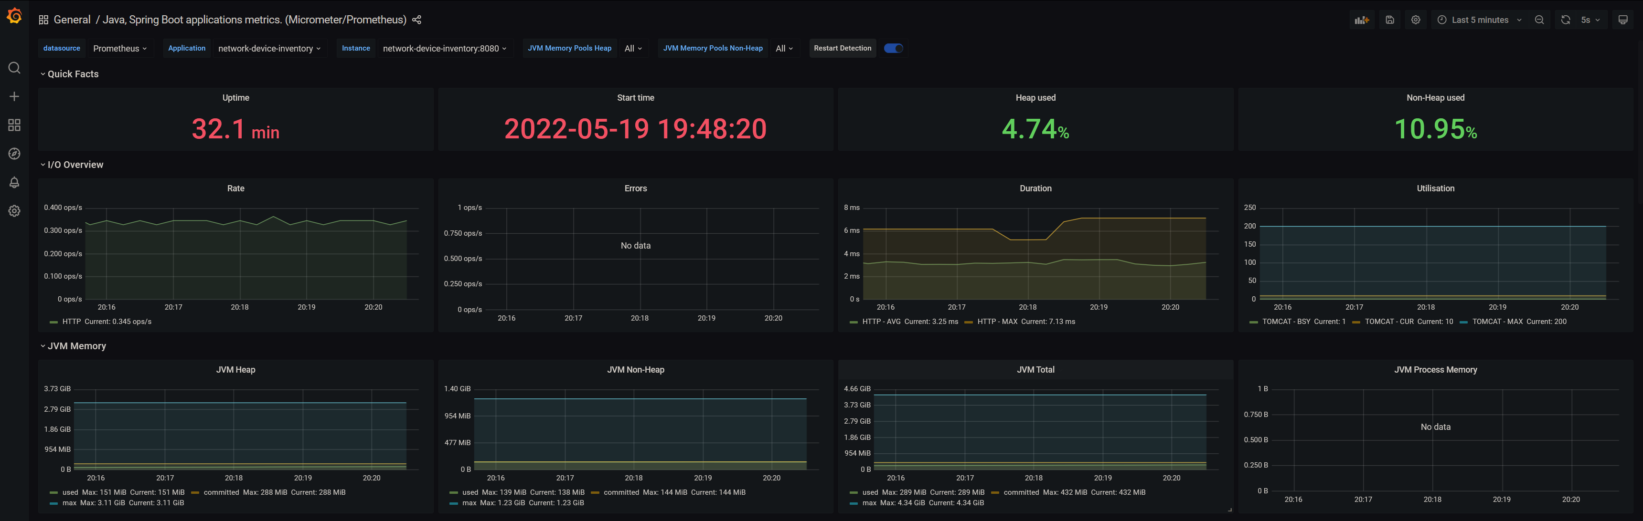Screen dimensions: 1643x521
Task: Open dashboard settings gear in top toolbar
Action: click(x=1415, y=20)
